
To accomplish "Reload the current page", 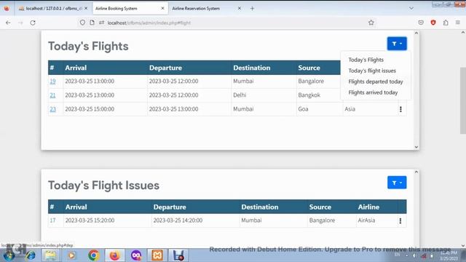I will [x=33, y=23].
